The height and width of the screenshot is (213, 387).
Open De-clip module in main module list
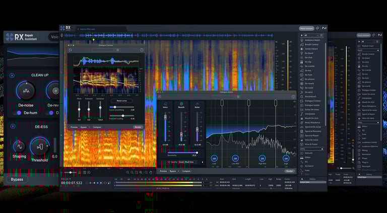pyautogui.click(x=306, y=62)
